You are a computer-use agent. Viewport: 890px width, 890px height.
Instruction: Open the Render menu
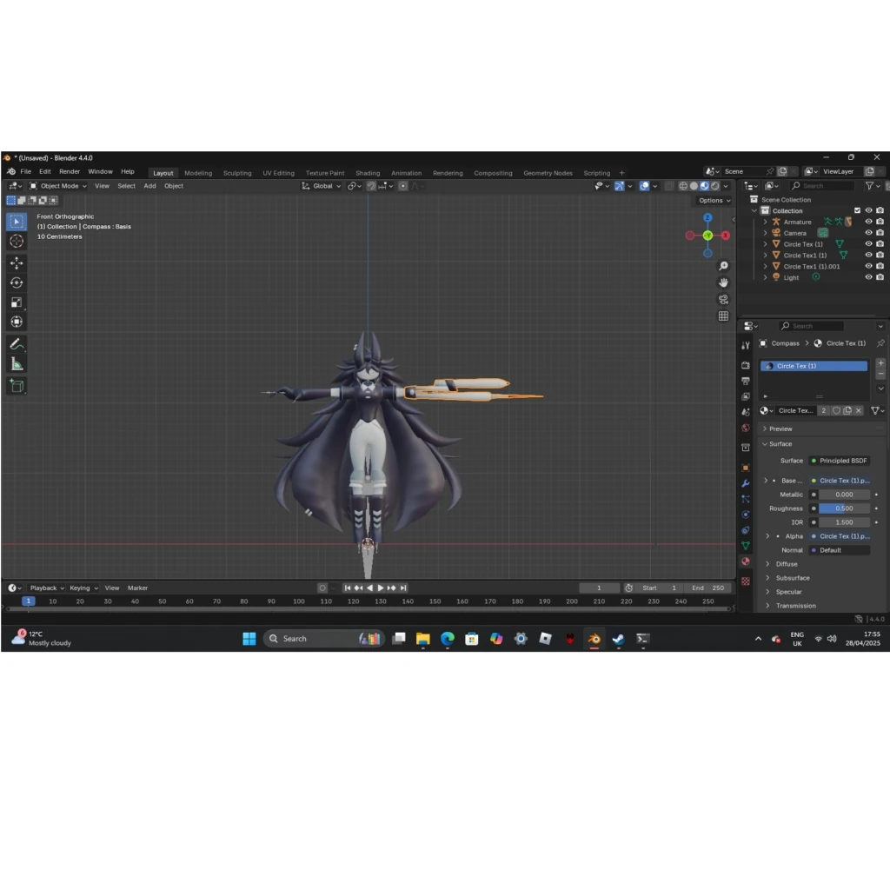70,171
